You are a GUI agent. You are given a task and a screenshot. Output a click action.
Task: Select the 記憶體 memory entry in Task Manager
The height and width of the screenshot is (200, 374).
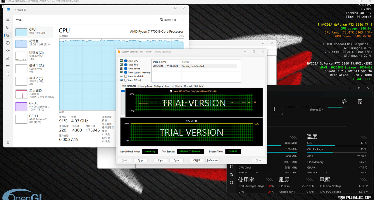click(x=34, y=43)
